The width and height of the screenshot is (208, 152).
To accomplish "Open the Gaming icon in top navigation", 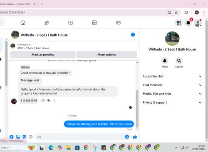I will point(118,23).
